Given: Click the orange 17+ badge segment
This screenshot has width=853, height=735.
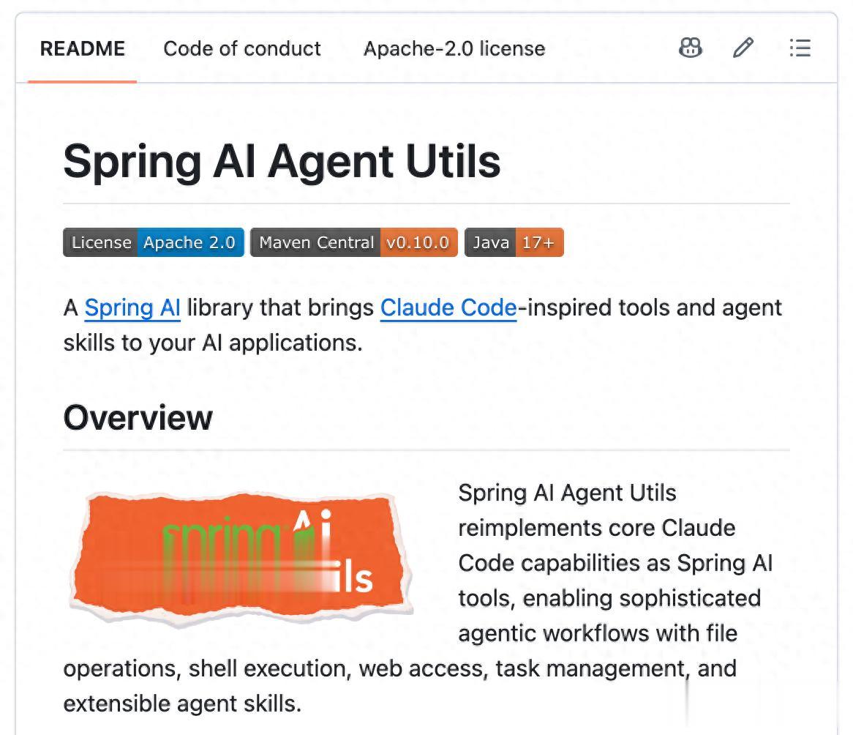Looking at the screenshot, I should pyautogui.click(x=540, y=242).
